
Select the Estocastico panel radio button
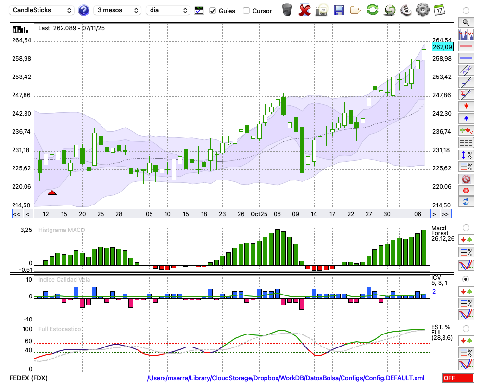point(466,329)
